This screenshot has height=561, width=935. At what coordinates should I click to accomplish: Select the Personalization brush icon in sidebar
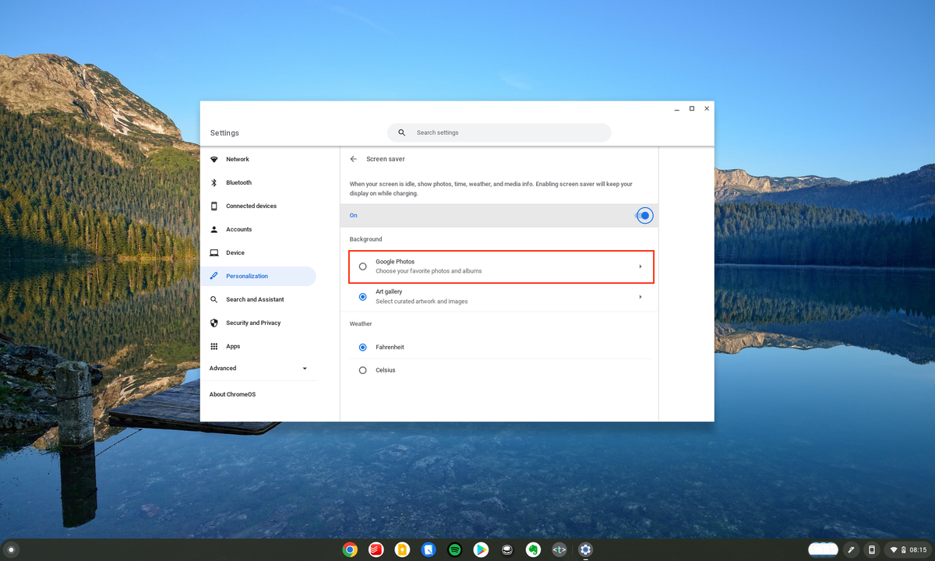click(213, 276)
